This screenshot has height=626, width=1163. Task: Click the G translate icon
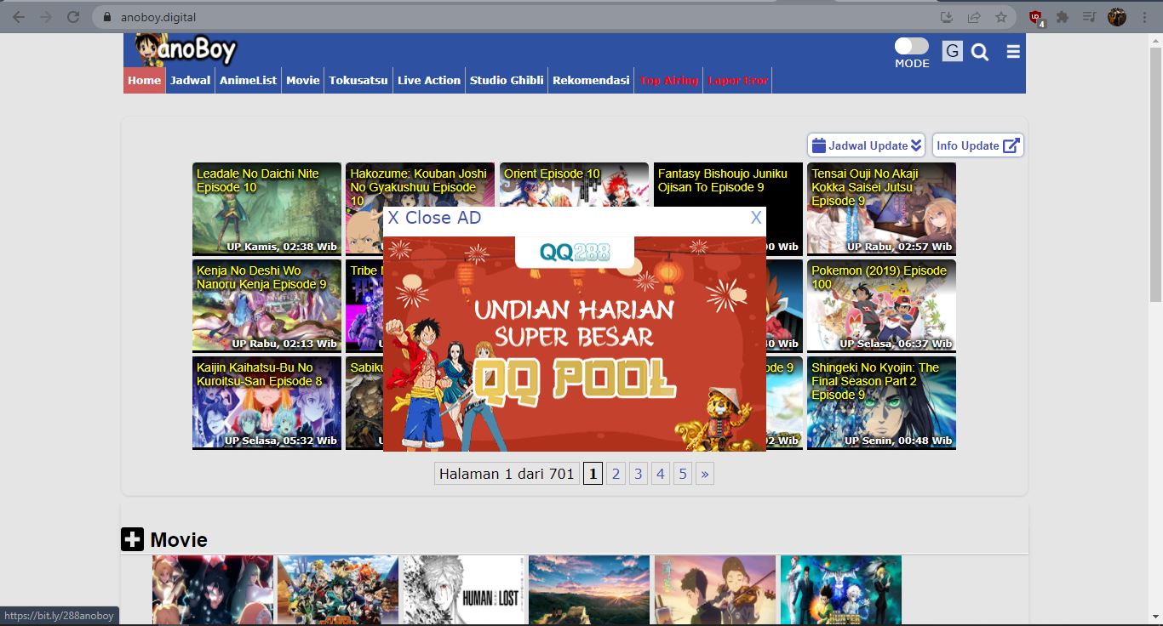coord(952,52)
